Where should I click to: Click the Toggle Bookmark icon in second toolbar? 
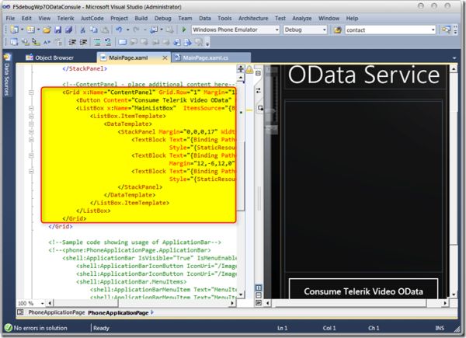pyautogui.click(x=122, y=42)
